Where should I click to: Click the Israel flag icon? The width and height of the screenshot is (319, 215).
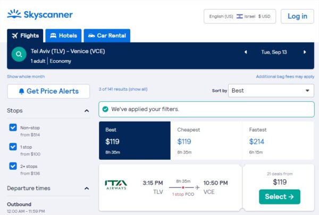coord(239,16)
